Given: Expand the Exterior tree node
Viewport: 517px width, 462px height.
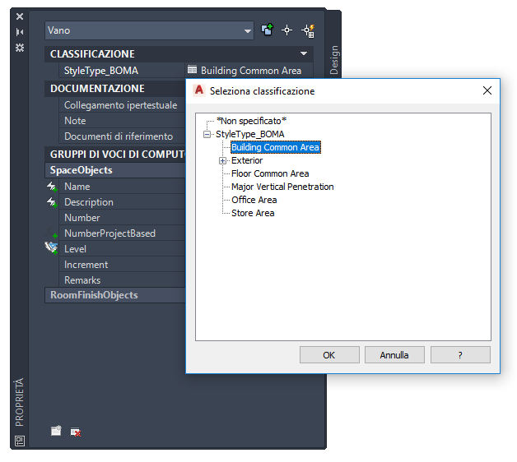Looking at the screenshot, I should point(222,160).
